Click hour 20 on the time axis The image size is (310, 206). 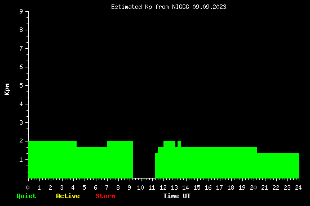(x=253, y=187)
